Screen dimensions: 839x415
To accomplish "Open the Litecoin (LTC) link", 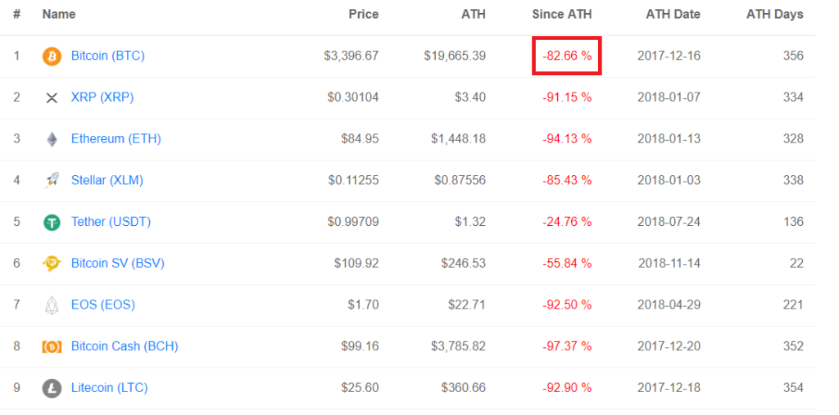I will click(110, 388).
